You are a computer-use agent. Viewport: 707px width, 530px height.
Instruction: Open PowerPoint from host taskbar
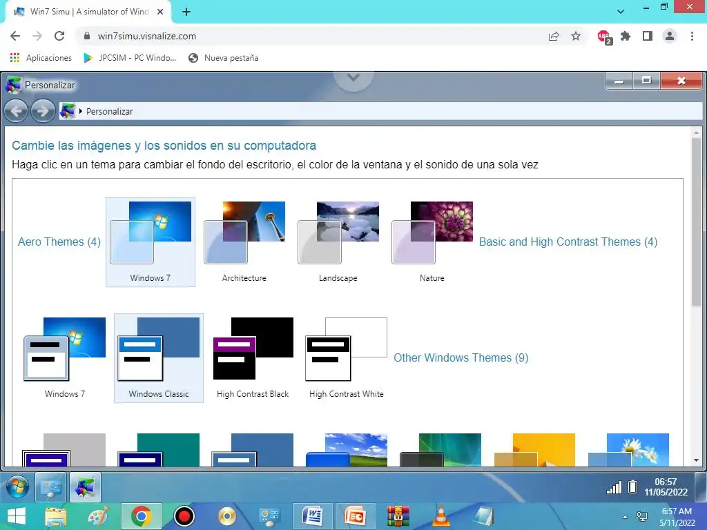click(x=356, y=516)
